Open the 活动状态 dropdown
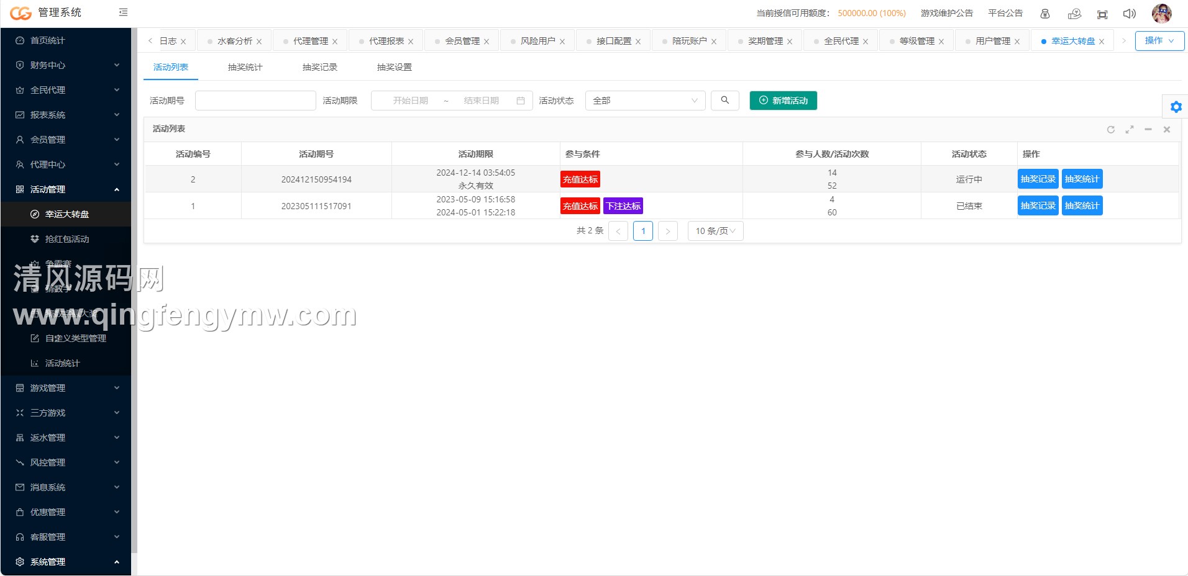 point(645,101)
